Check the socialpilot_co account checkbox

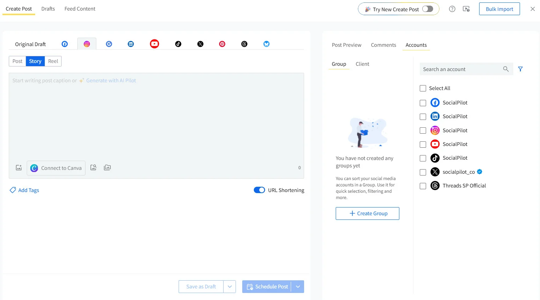(x=423, y=172)
